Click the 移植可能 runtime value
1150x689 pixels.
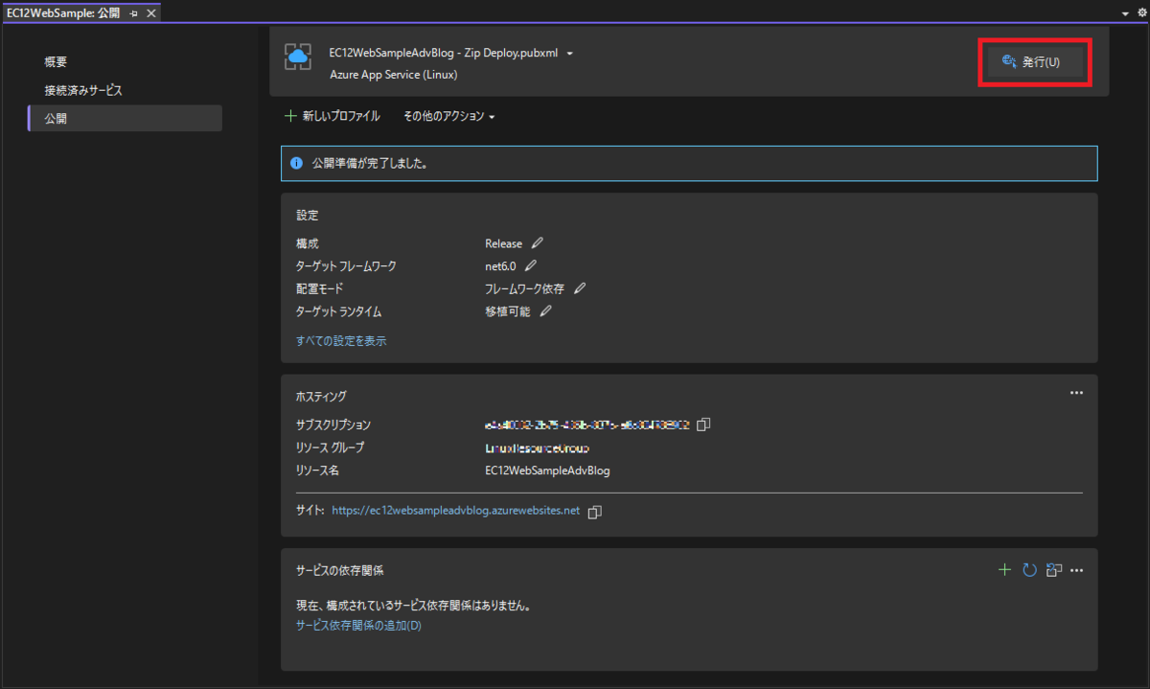[x=507, y=311]
